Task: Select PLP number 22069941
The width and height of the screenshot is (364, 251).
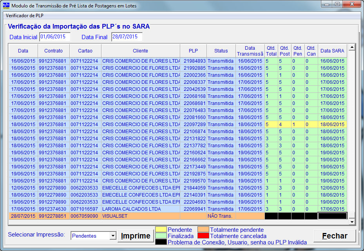Action: 194,209
